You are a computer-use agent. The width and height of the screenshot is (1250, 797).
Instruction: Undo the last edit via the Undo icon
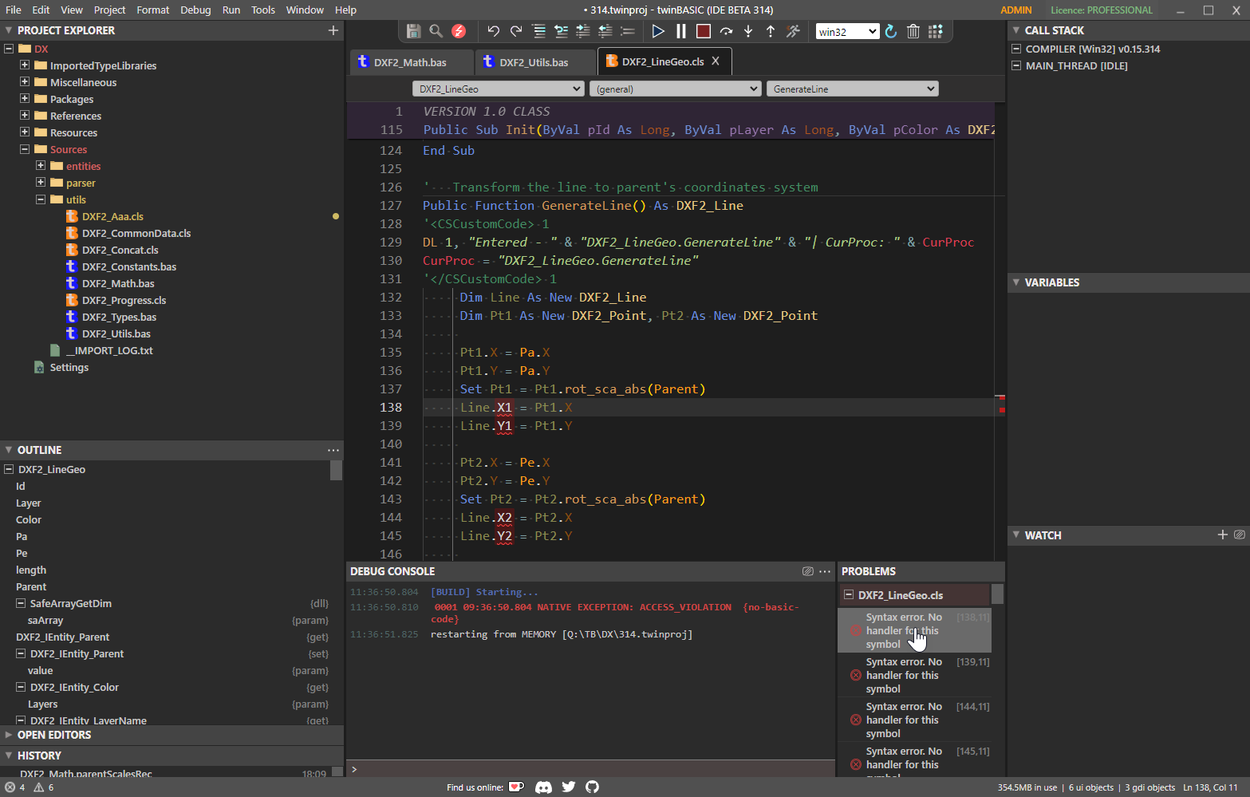pyautogui.click(x=493, y=31)
